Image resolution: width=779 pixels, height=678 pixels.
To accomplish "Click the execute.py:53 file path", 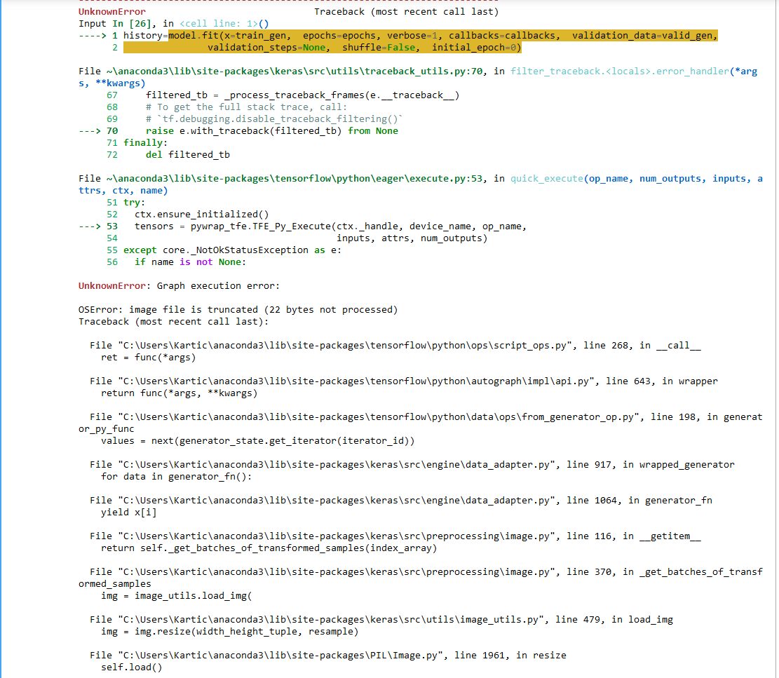I will (x=294, y=178).
